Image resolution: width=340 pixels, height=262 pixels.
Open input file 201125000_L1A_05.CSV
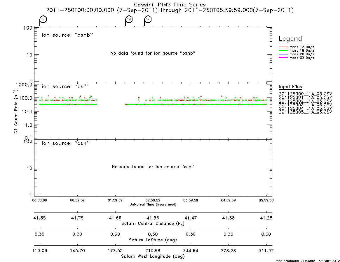pos(305,94)
